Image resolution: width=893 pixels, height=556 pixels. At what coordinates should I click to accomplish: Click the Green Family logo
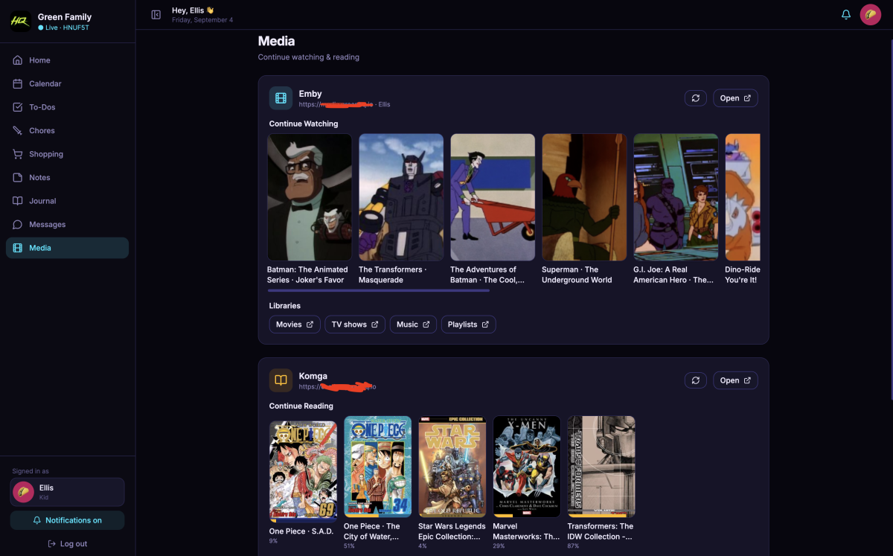click(19, 22)
